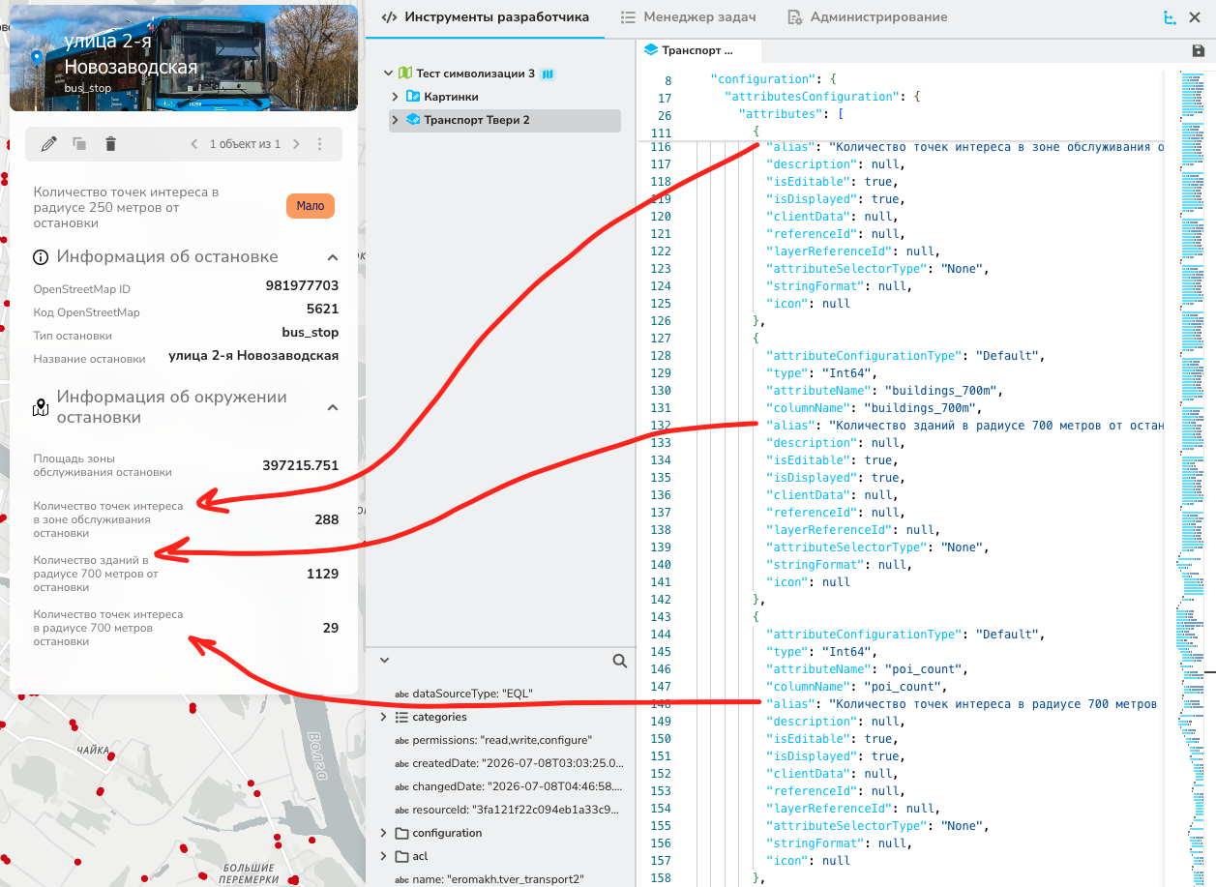This screenshot has height=887, width=1216.
Task: Click the layer icon of Транспорт Твери 2
Action: pos(413,120)
